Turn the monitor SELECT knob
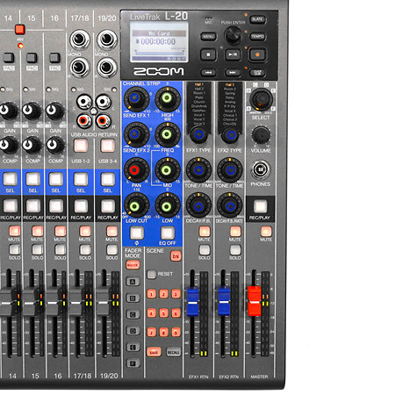Screen dimensions: 395x395 pyautogui.click(x=261, y=99)
